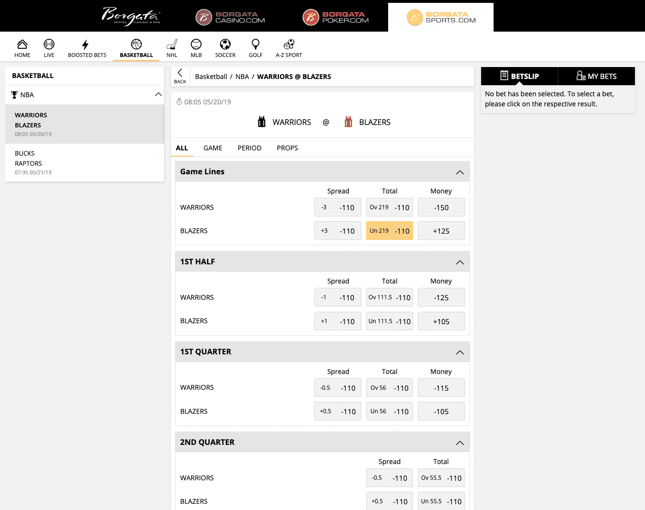645x510 pixels.
Task: Open BorgataCasino.com site logo
Action: pyautogui.click(x=230, y=17)
